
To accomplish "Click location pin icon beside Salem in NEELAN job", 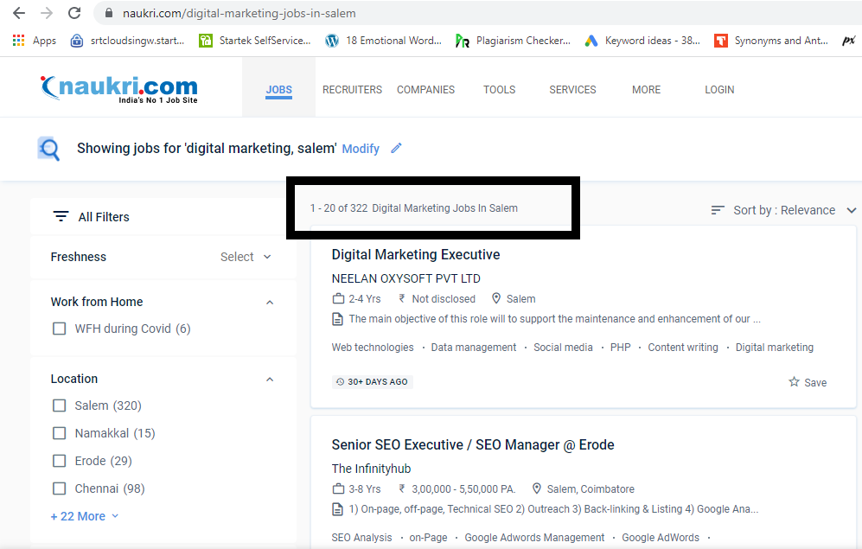I will coord(496,298).
